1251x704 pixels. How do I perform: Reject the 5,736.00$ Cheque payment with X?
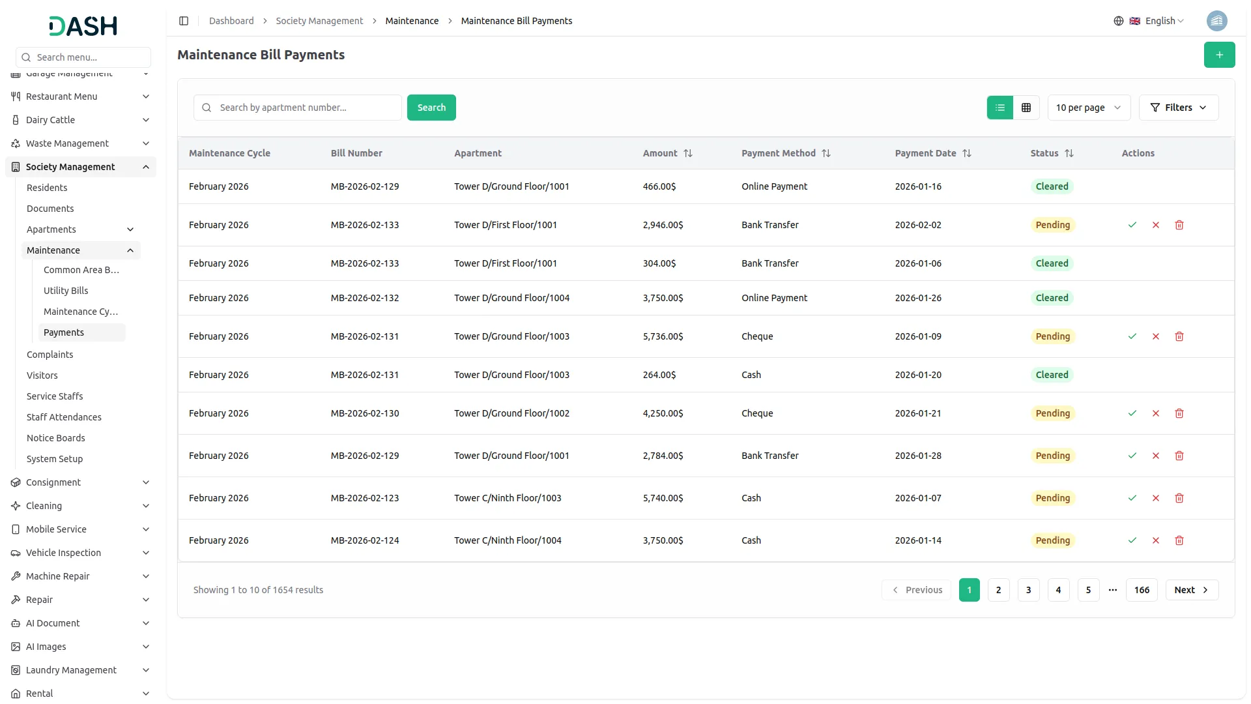(1156, 336)
